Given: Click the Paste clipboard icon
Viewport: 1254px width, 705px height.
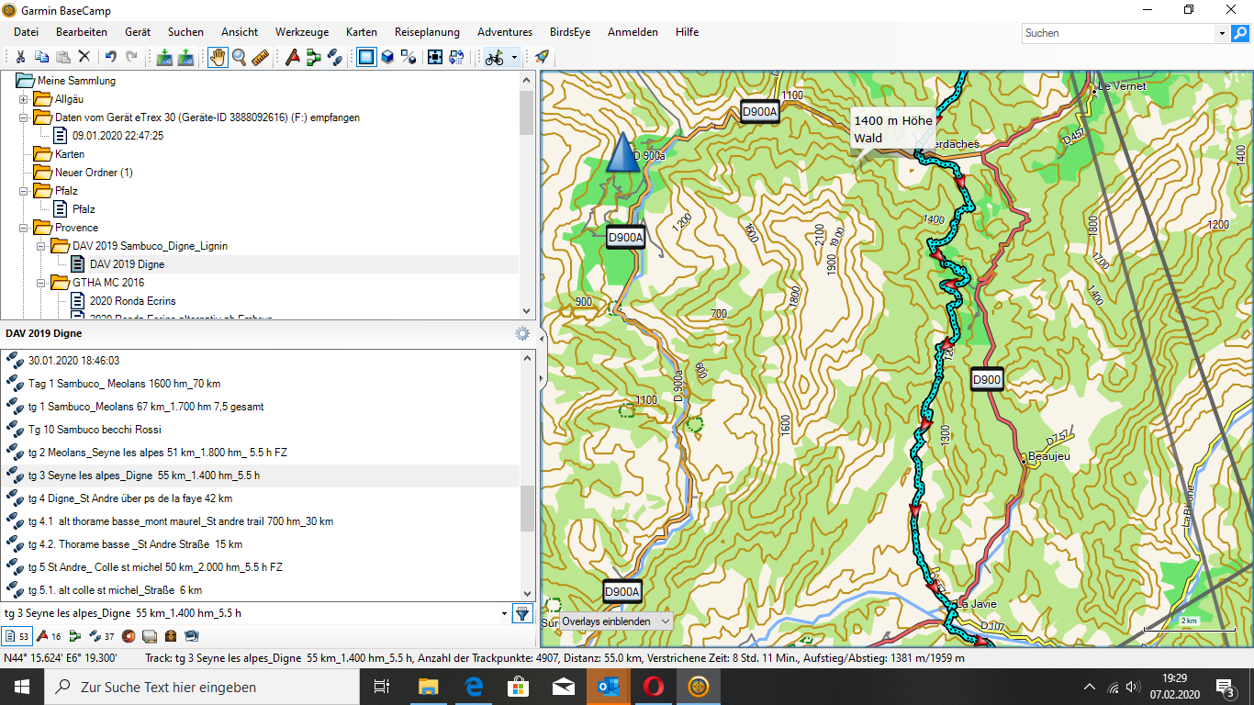Looking at the screenshot, I should click(62, 57).
